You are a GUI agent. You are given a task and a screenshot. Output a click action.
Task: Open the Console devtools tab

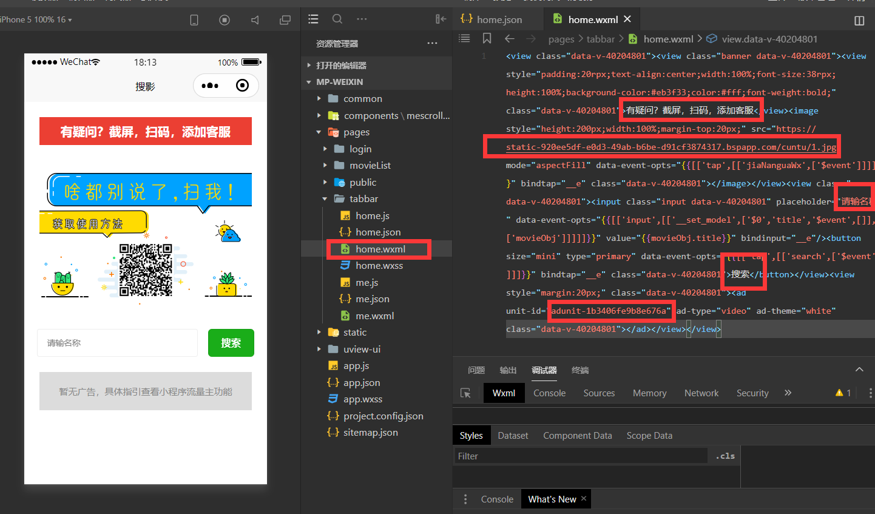coord(550,393)
